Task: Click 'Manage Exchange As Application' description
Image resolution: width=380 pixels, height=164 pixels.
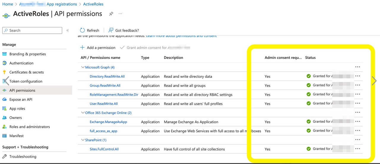Action: tap(191, 122)
